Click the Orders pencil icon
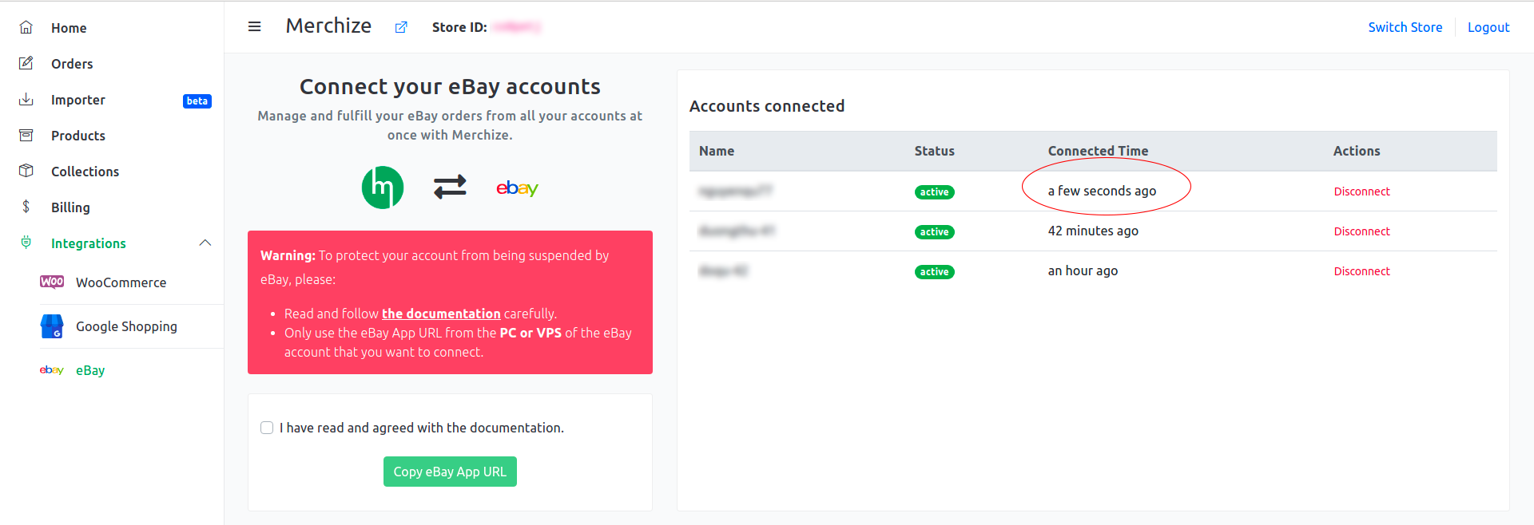This screenshot has height=525, width=1534. (26, 63)
